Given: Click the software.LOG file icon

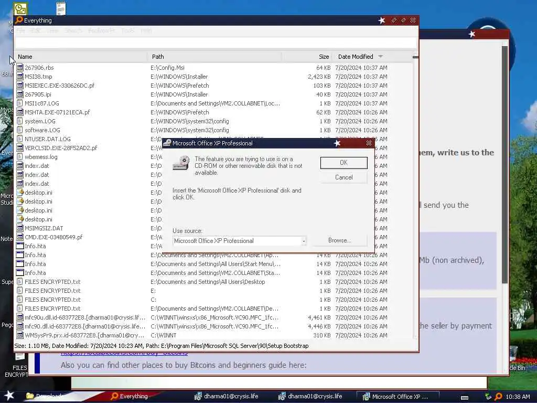Looking at the screenshot, I should tap(20, 130).
